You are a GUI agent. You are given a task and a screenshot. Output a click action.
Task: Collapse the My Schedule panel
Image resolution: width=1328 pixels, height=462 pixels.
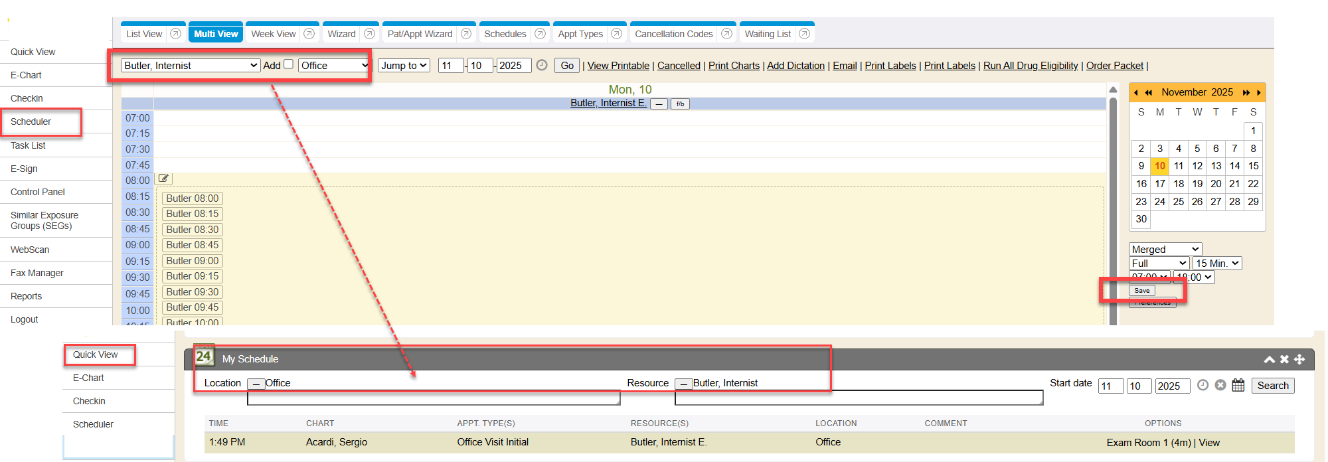coord(1269,359)
